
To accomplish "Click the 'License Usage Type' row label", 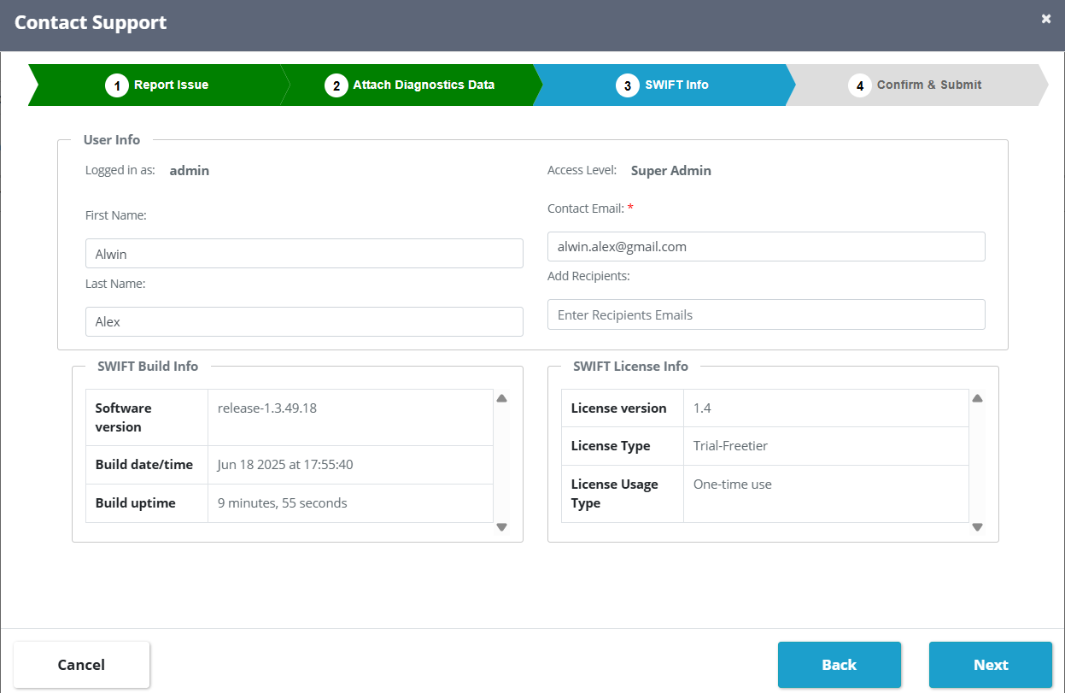I will coord(614,494).
